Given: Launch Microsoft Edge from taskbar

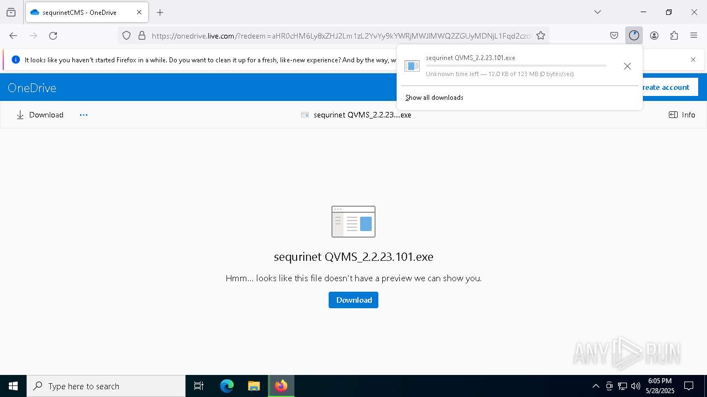Looking at the screenshot, I should click(227, 386).
